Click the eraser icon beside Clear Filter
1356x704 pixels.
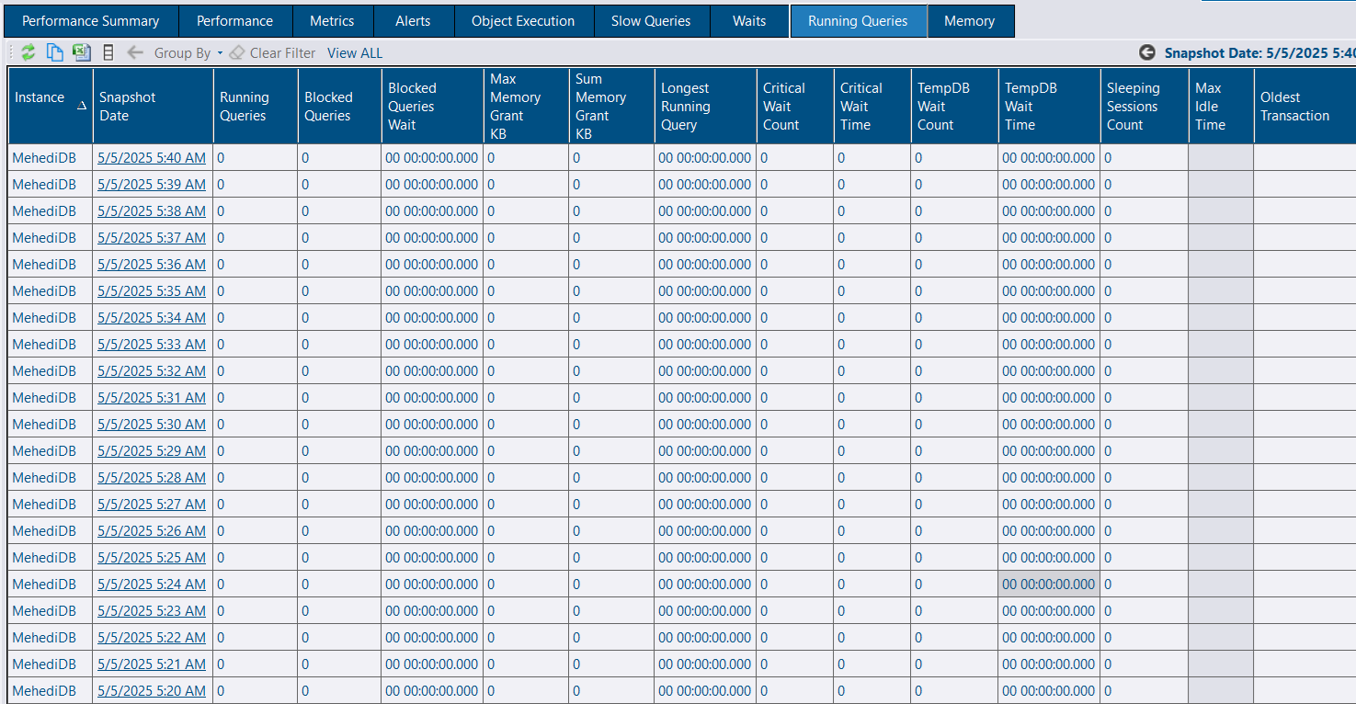[x=237, y=52]
